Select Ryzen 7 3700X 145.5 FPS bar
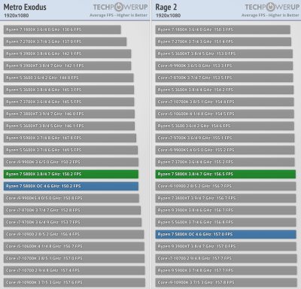Image resolution: width=301 pixels, height=289 pixels. 68,102
